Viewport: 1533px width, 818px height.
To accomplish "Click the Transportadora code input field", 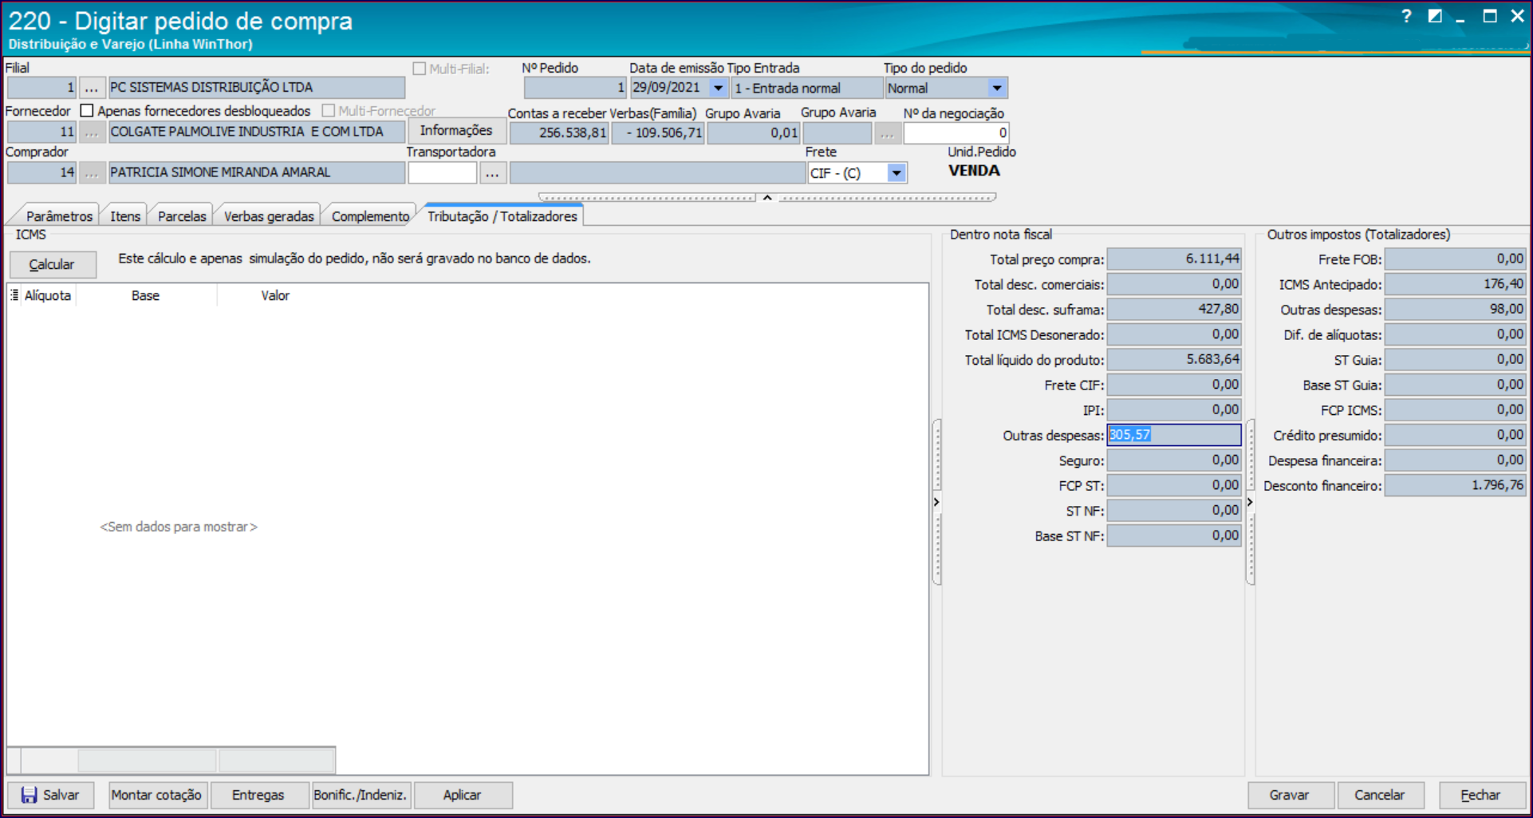I will click(x=443, y=172).
